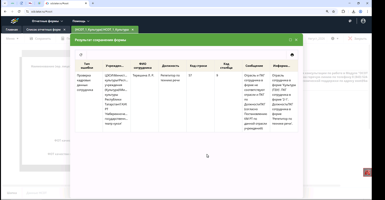This screenshot has width=385, height=200.
Task: Select the column code cell '9'
Action: (x=228, y=102)
